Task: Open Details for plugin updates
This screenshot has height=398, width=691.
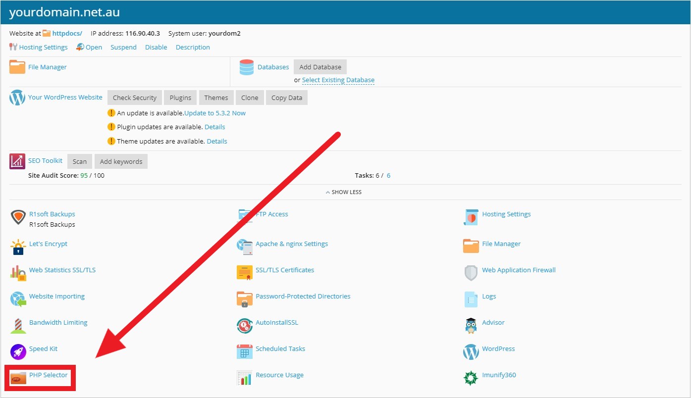Action: coord(215,127)
